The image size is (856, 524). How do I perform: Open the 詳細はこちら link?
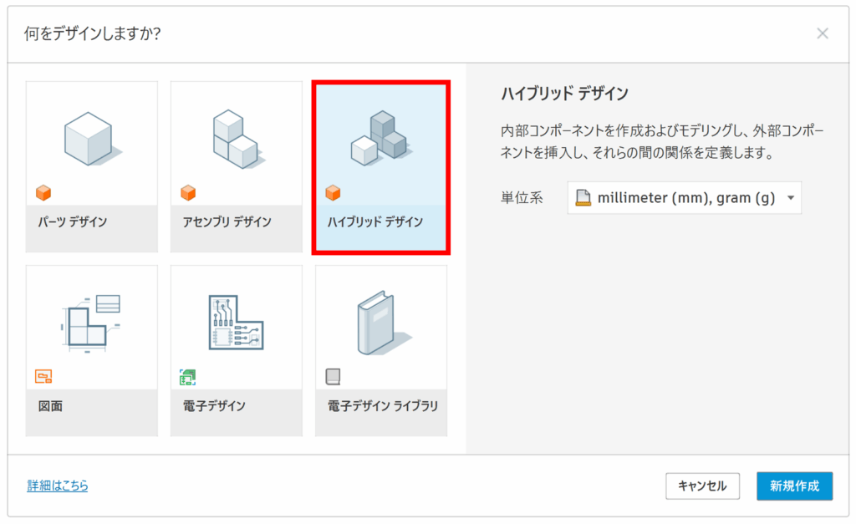click(x=57, y=486)
